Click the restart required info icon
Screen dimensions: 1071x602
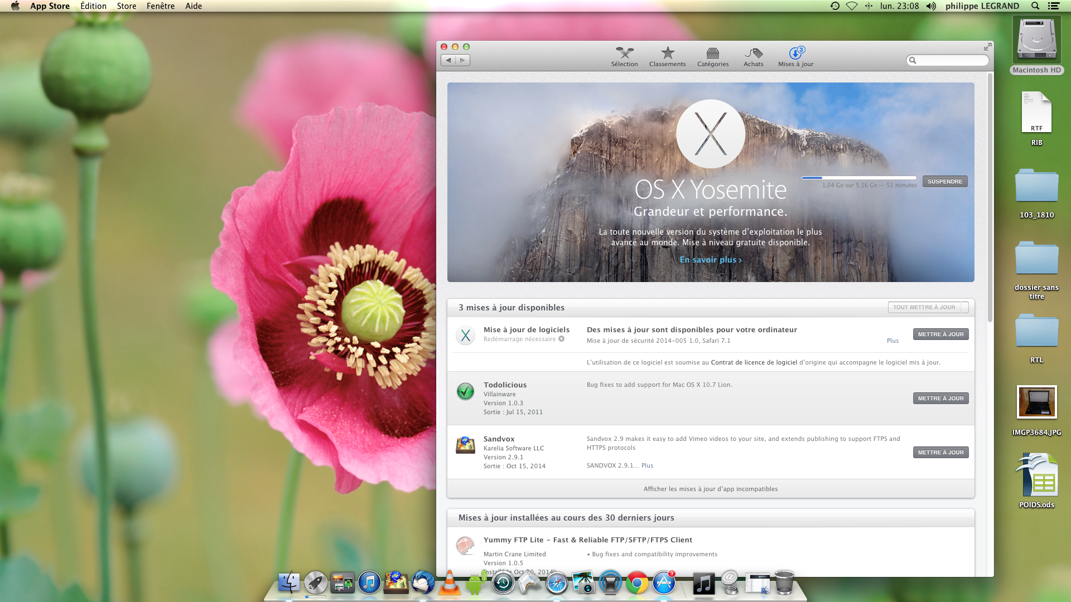tap(561, 339)
